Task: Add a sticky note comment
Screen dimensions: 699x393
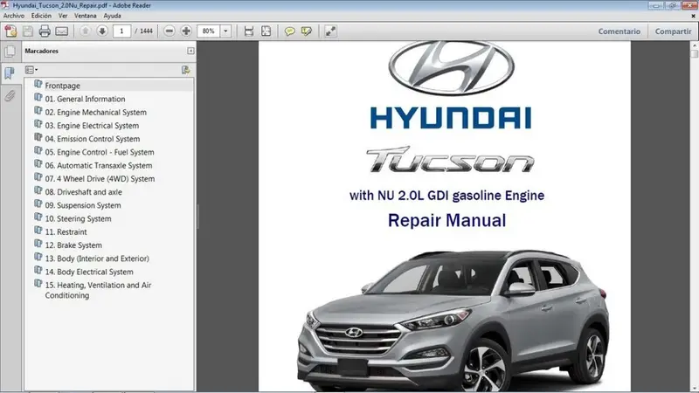Action: point(290,31)
